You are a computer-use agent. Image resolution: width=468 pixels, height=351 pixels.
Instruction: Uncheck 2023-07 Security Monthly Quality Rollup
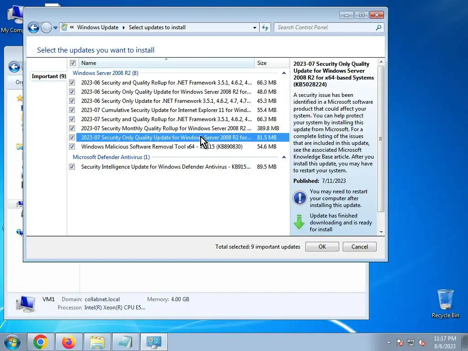pyautogui.click(x=72, y=128)
